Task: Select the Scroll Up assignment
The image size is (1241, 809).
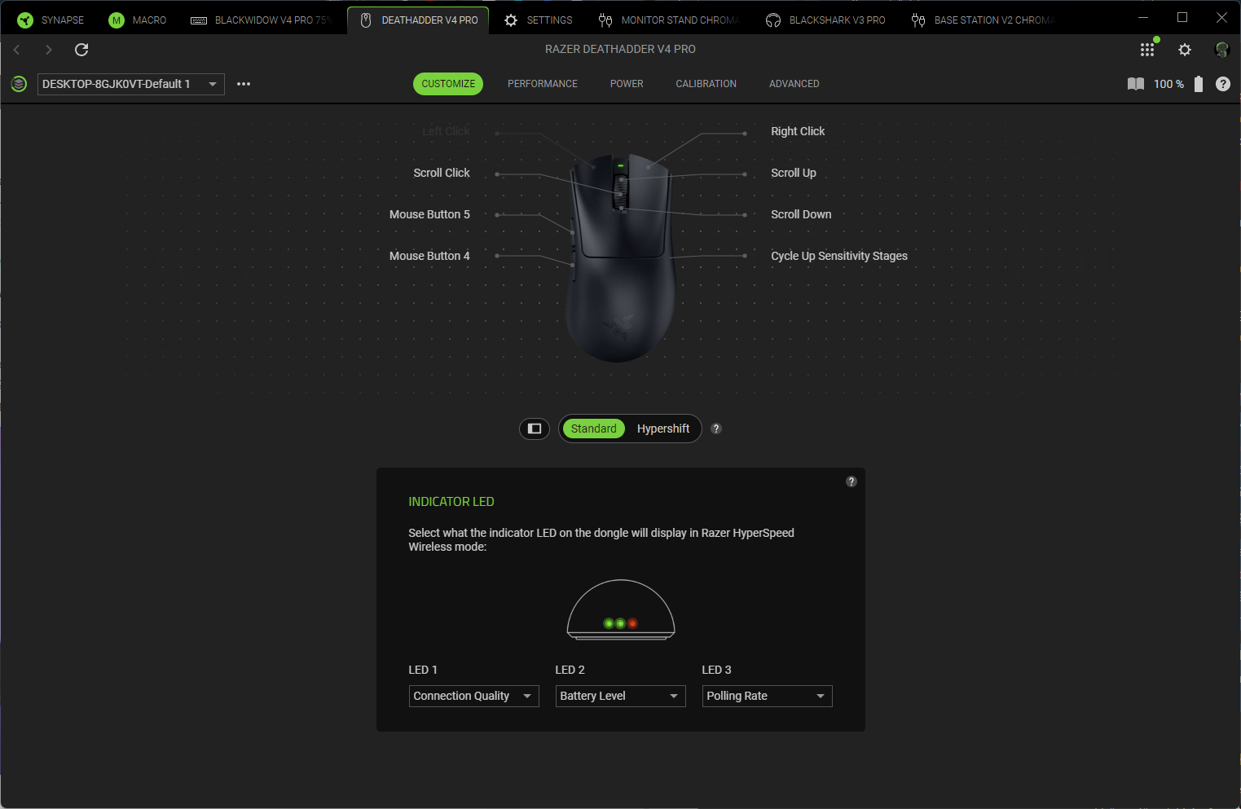Action: pyautogui.click(x=794, y=173)
